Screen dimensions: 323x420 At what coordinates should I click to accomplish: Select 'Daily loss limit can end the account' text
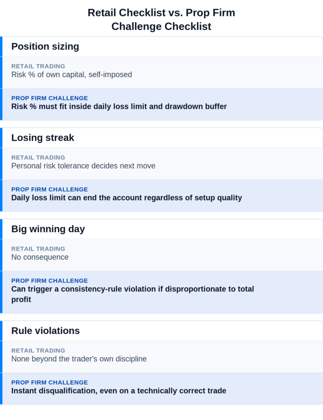click(127, 198)
